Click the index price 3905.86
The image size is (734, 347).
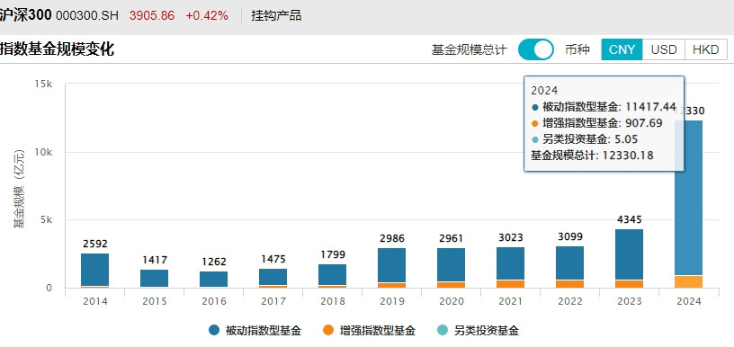(x=152, y=16)
